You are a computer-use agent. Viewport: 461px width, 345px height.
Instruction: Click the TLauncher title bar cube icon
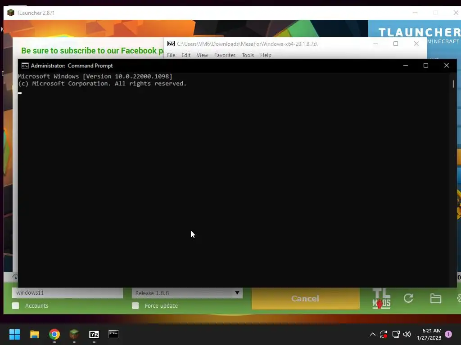(11, 13)
